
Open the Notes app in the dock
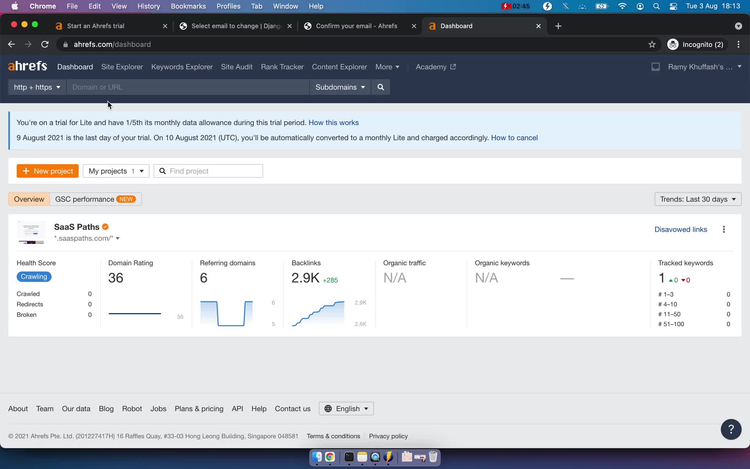[362, 457]
